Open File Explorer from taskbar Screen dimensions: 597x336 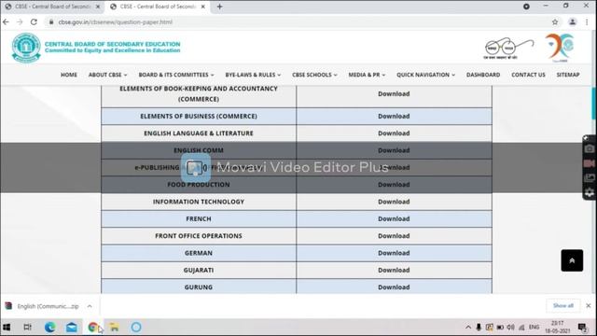(x=114, y=328)
